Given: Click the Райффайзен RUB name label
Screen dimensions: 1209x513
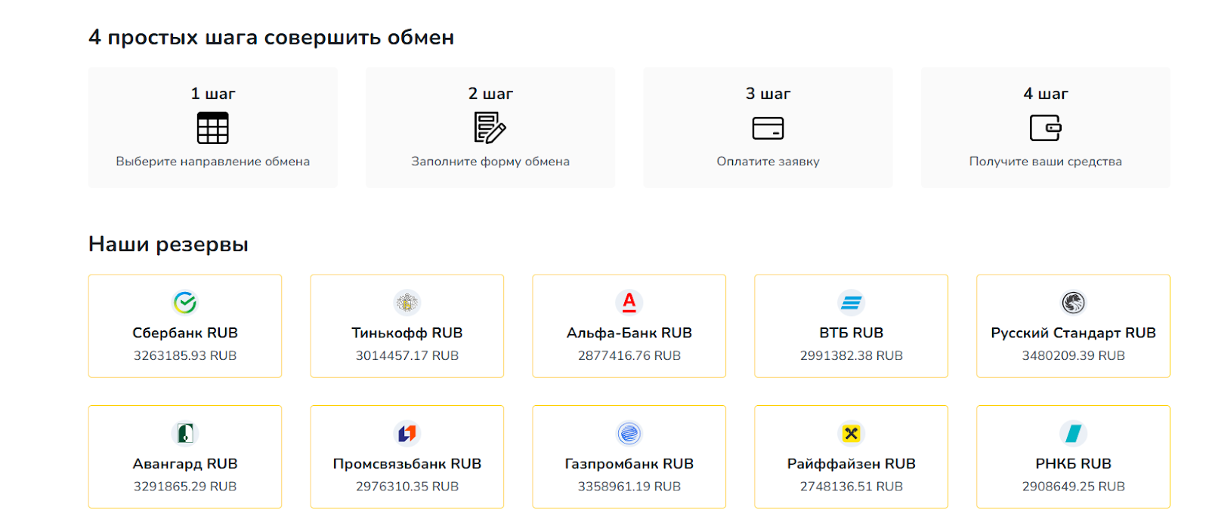Looking at the screenshot, I should click(852, 464).
